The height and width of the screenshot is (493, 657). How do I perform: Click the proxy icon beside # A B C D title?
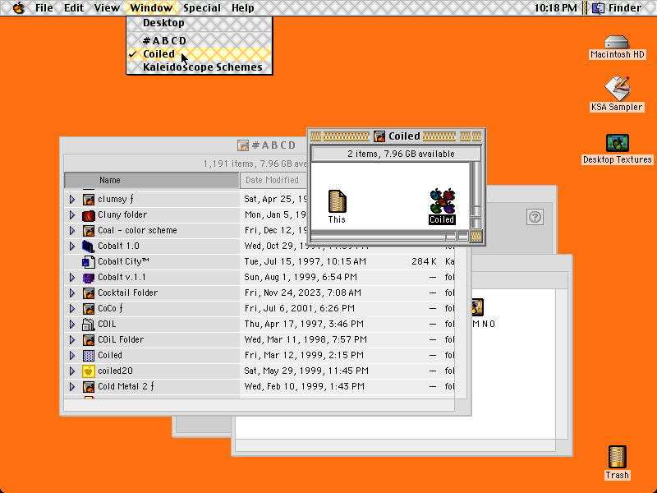click(243, 145)
